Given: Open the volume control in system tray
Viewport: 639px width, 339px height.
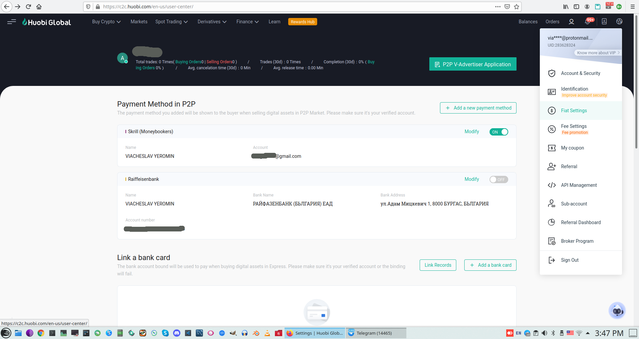Looking at the screenshot, I should [x=544, y=333].
